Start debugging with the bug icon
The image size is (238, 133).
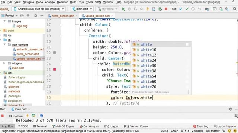click(129, 9)
